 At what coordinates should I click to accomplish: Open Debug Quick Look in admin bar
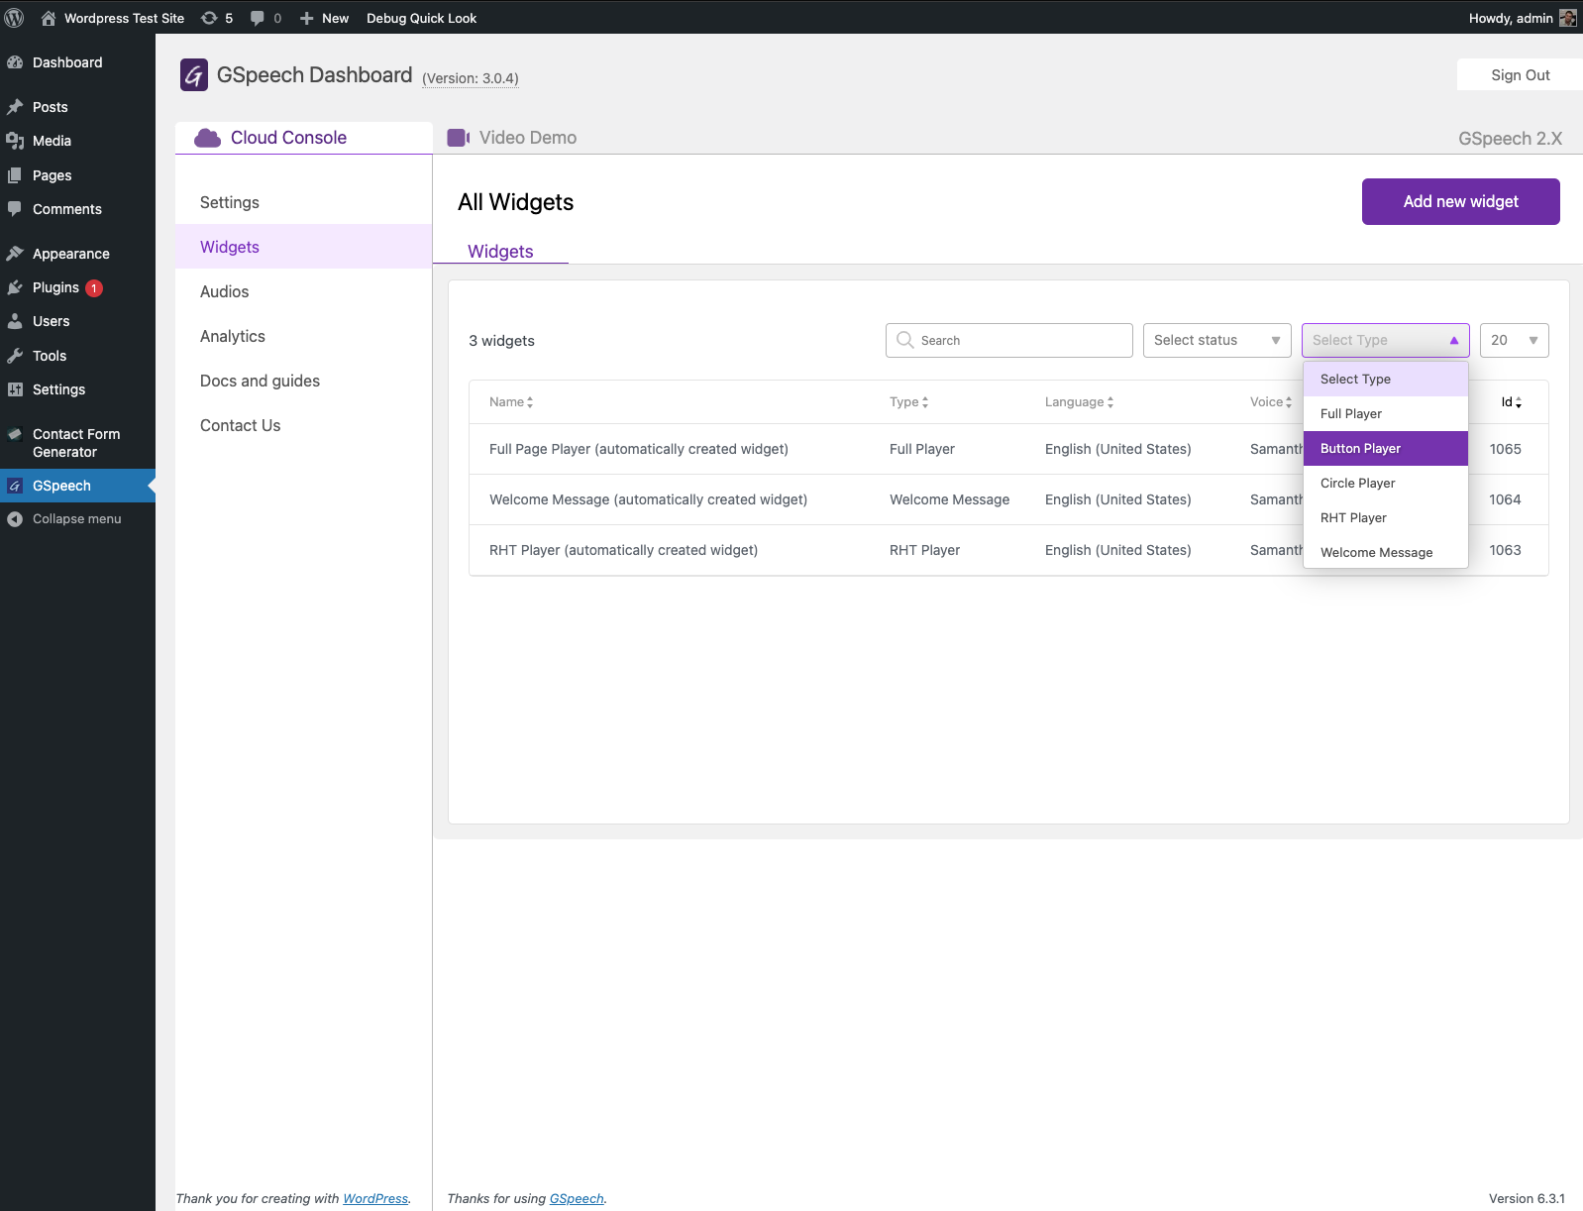[421, 18]
